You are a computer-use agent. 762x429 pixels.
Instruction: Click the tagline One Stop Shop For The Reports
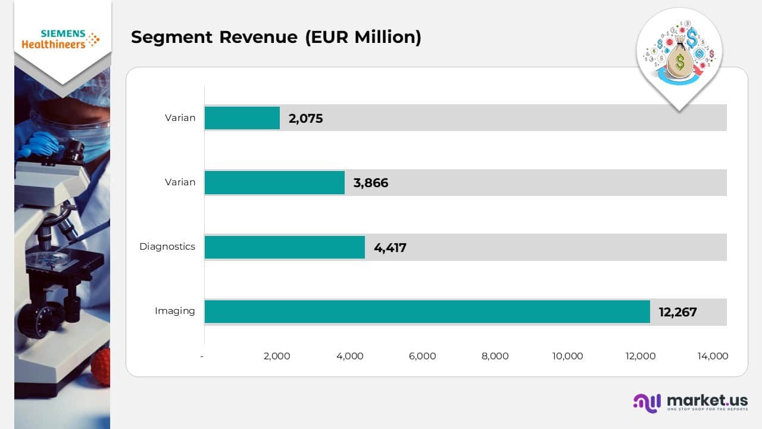(x=705, y=408)
